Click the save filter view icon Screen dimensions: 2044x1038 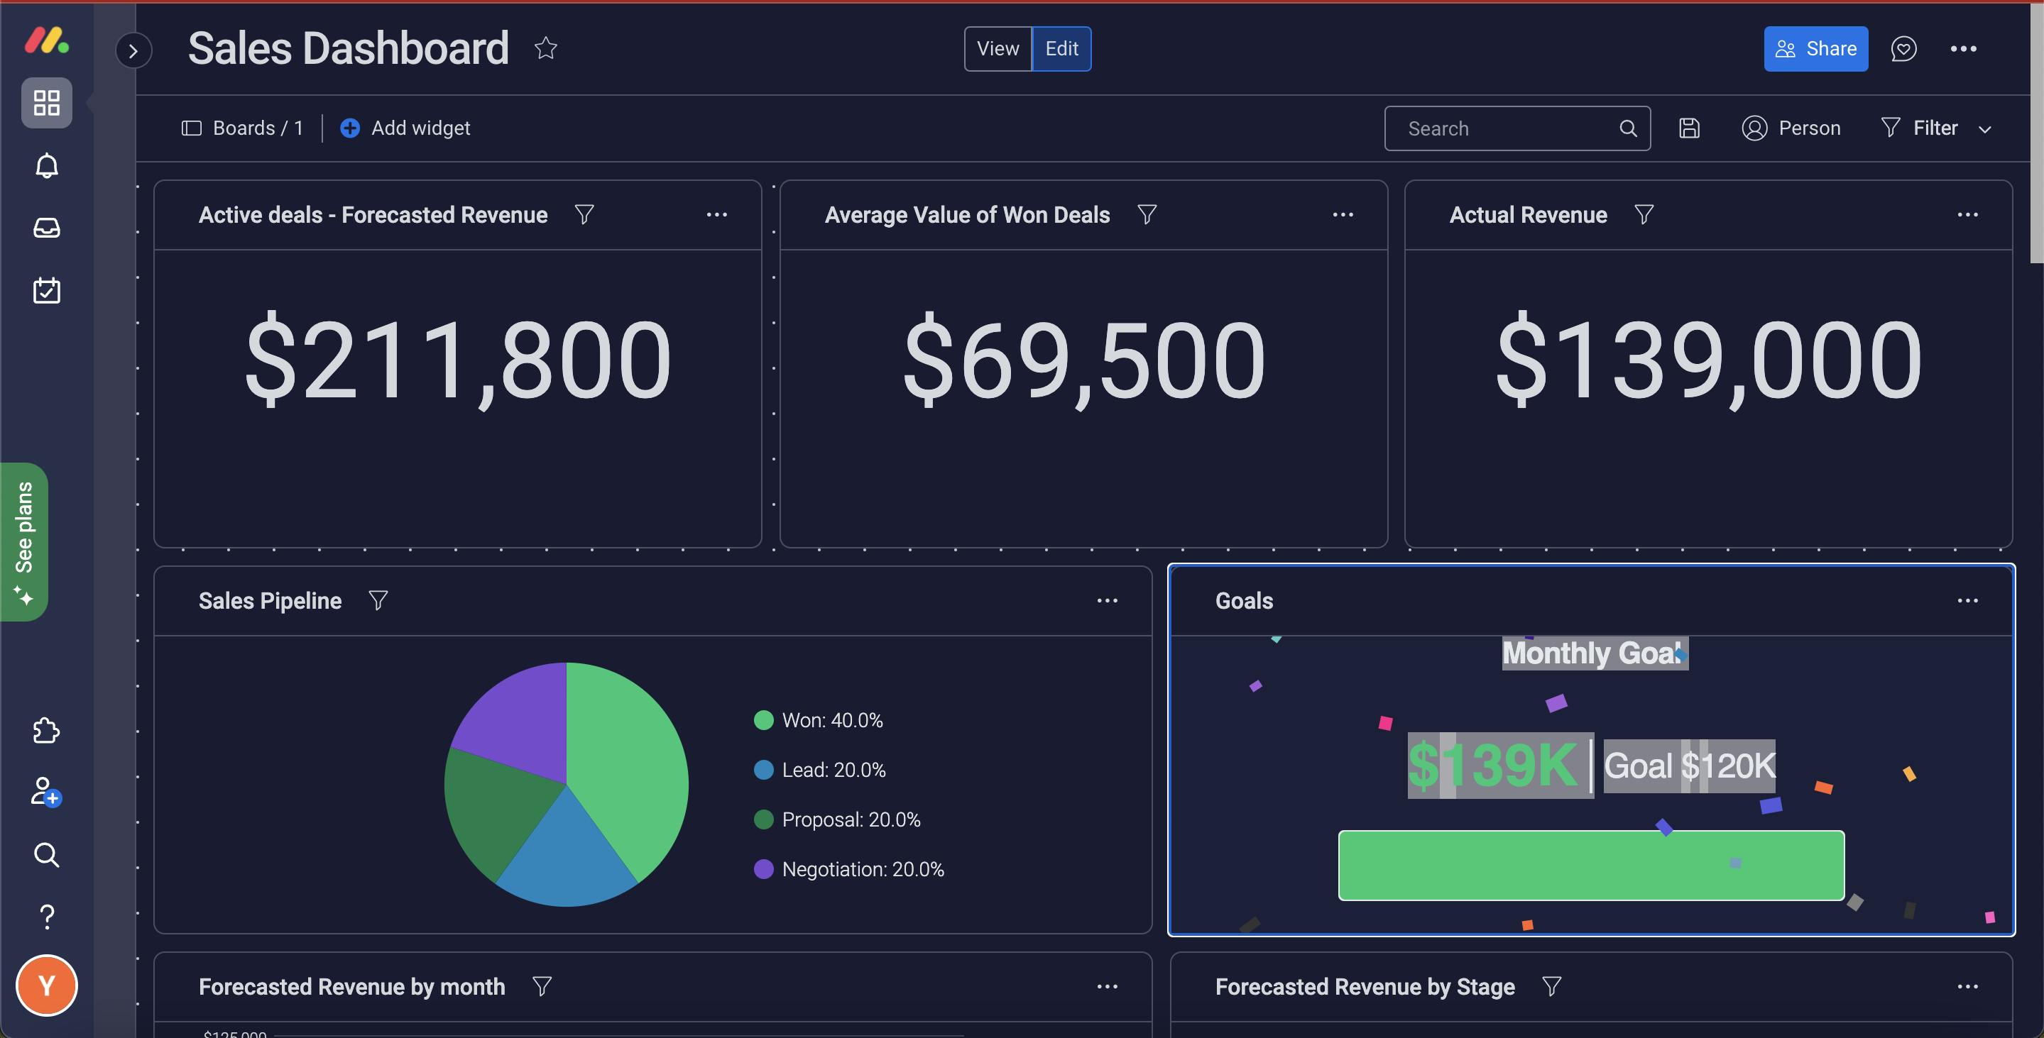pyautogui.click(x=1689, y=128)
